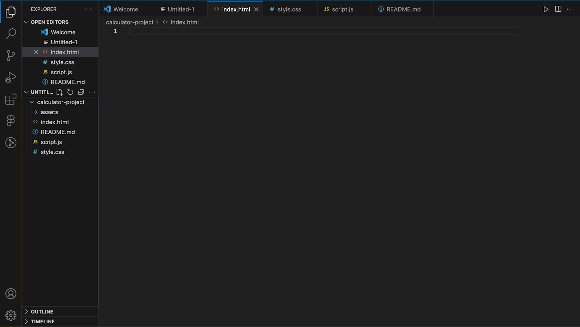Switch to the Welcome tab
The width and height of the screenshot is (580, 327).
click(x=126, y=9)
